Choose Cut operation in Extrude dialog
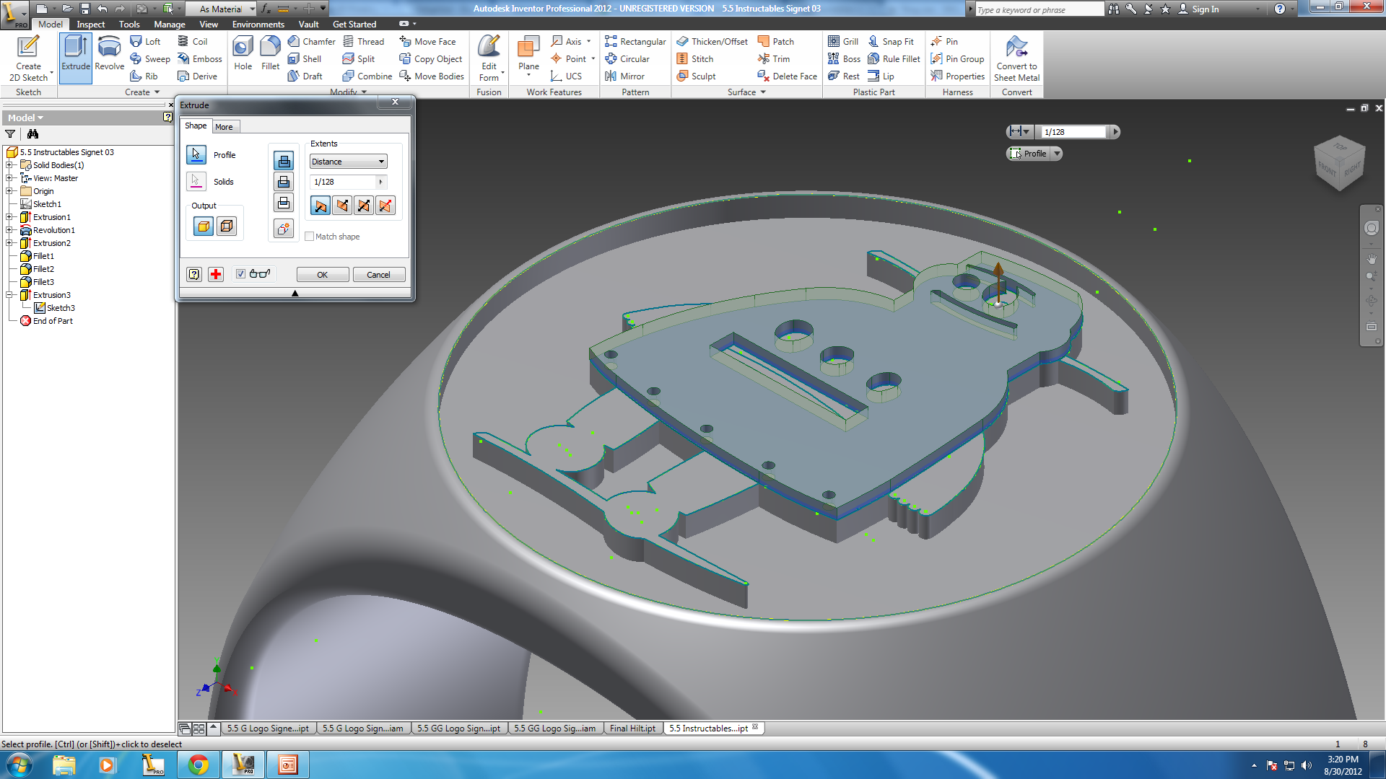 (x=284, y=182)
